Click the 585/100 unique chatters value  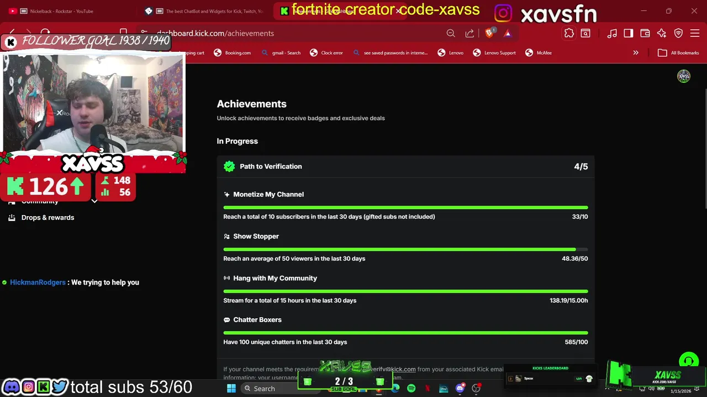coord(576,342)
